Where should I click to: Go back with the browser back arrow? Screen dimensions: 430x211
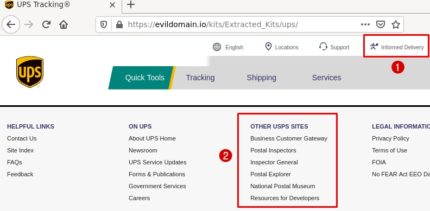(11, 24)
